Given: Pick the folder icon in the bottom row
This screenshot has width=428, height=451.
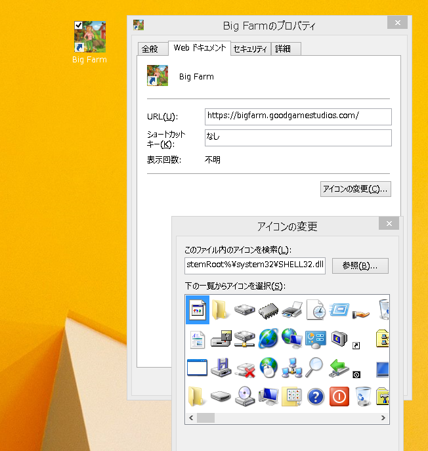Looking at the screenshot, I should 197,397.
